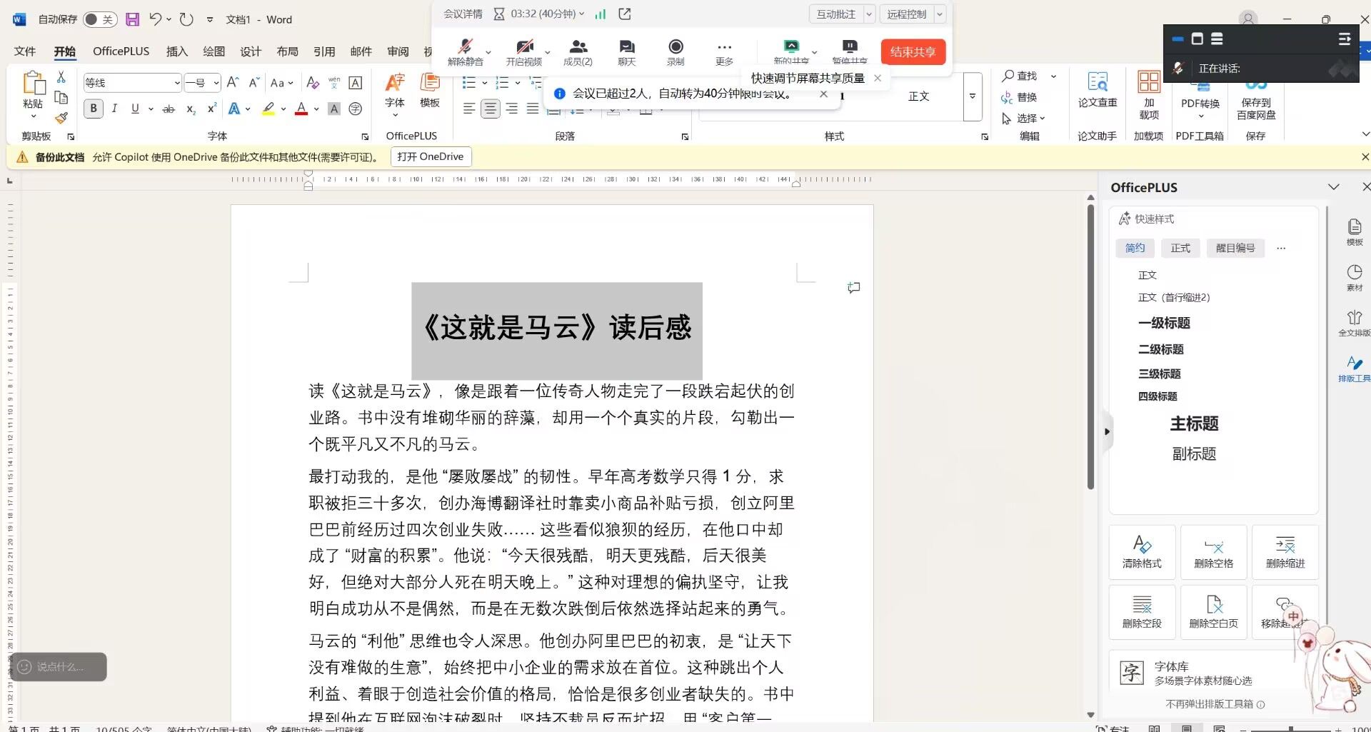Click 删除空白页 delete blank pages tool
The height and width of the screenshot is (732, 1371).
[x=1213, y=612]
